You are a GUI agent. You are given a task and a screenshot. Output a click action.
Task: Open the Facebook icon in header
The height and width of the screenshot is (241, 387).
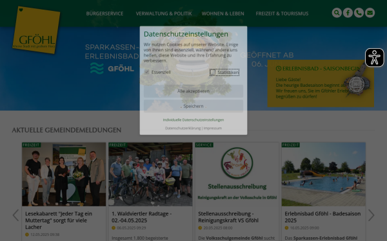348,13
